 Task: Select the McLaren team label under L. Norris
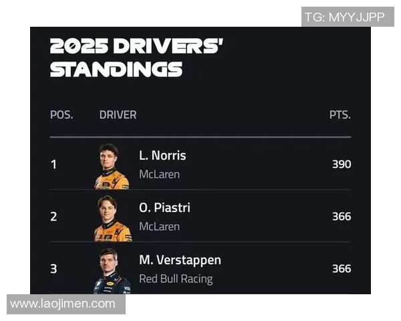[x=159, y=175]
